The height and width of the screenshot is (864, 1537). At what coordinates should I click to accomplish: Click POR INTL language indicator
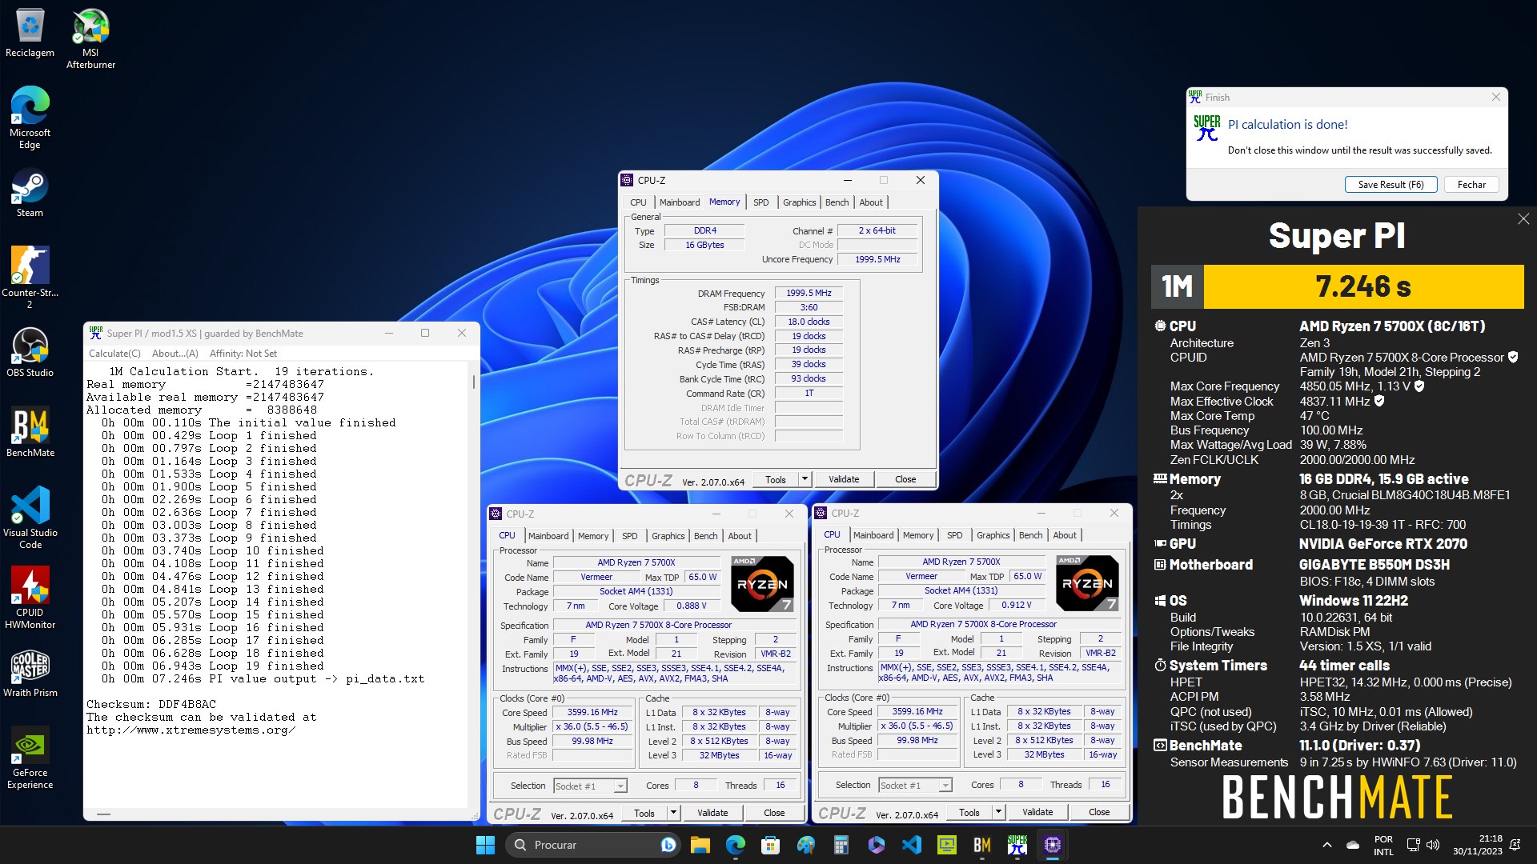point(1383,845)
